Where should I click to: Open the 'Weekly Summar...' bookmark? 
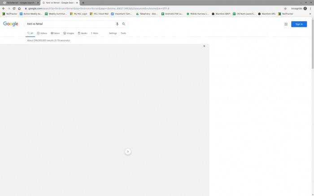pyautogui.click(x=56, y=14)
